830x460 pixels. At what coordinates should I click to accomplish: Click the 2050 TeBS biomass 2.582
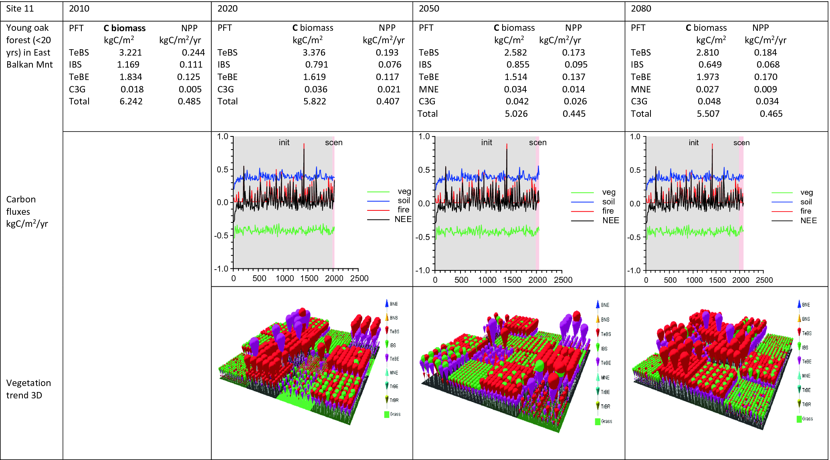click(x=515, y=52)
